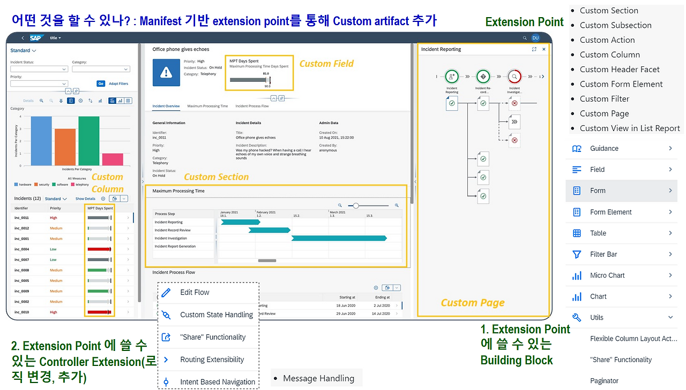Viewport: 686px width, 390px height.
Task: Open the Standard variant dropdown
Action: tap(23, 50)
